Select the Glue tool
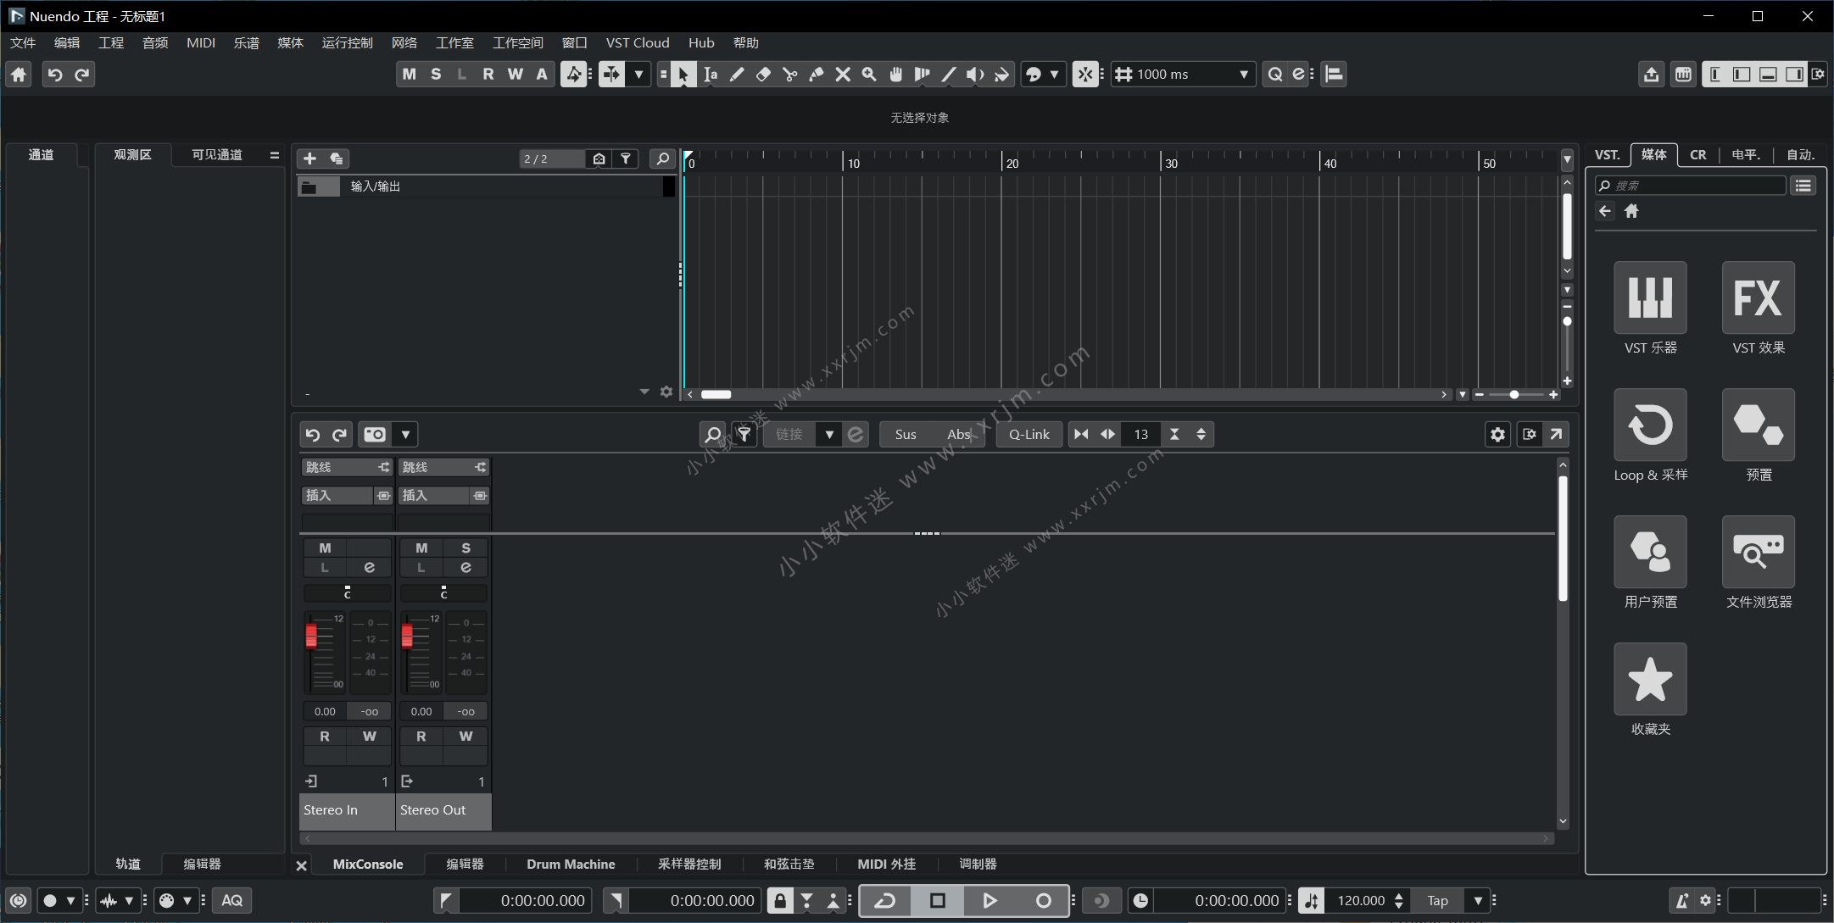This screenshot has height=923, width=1834. (x=817, y=75)
